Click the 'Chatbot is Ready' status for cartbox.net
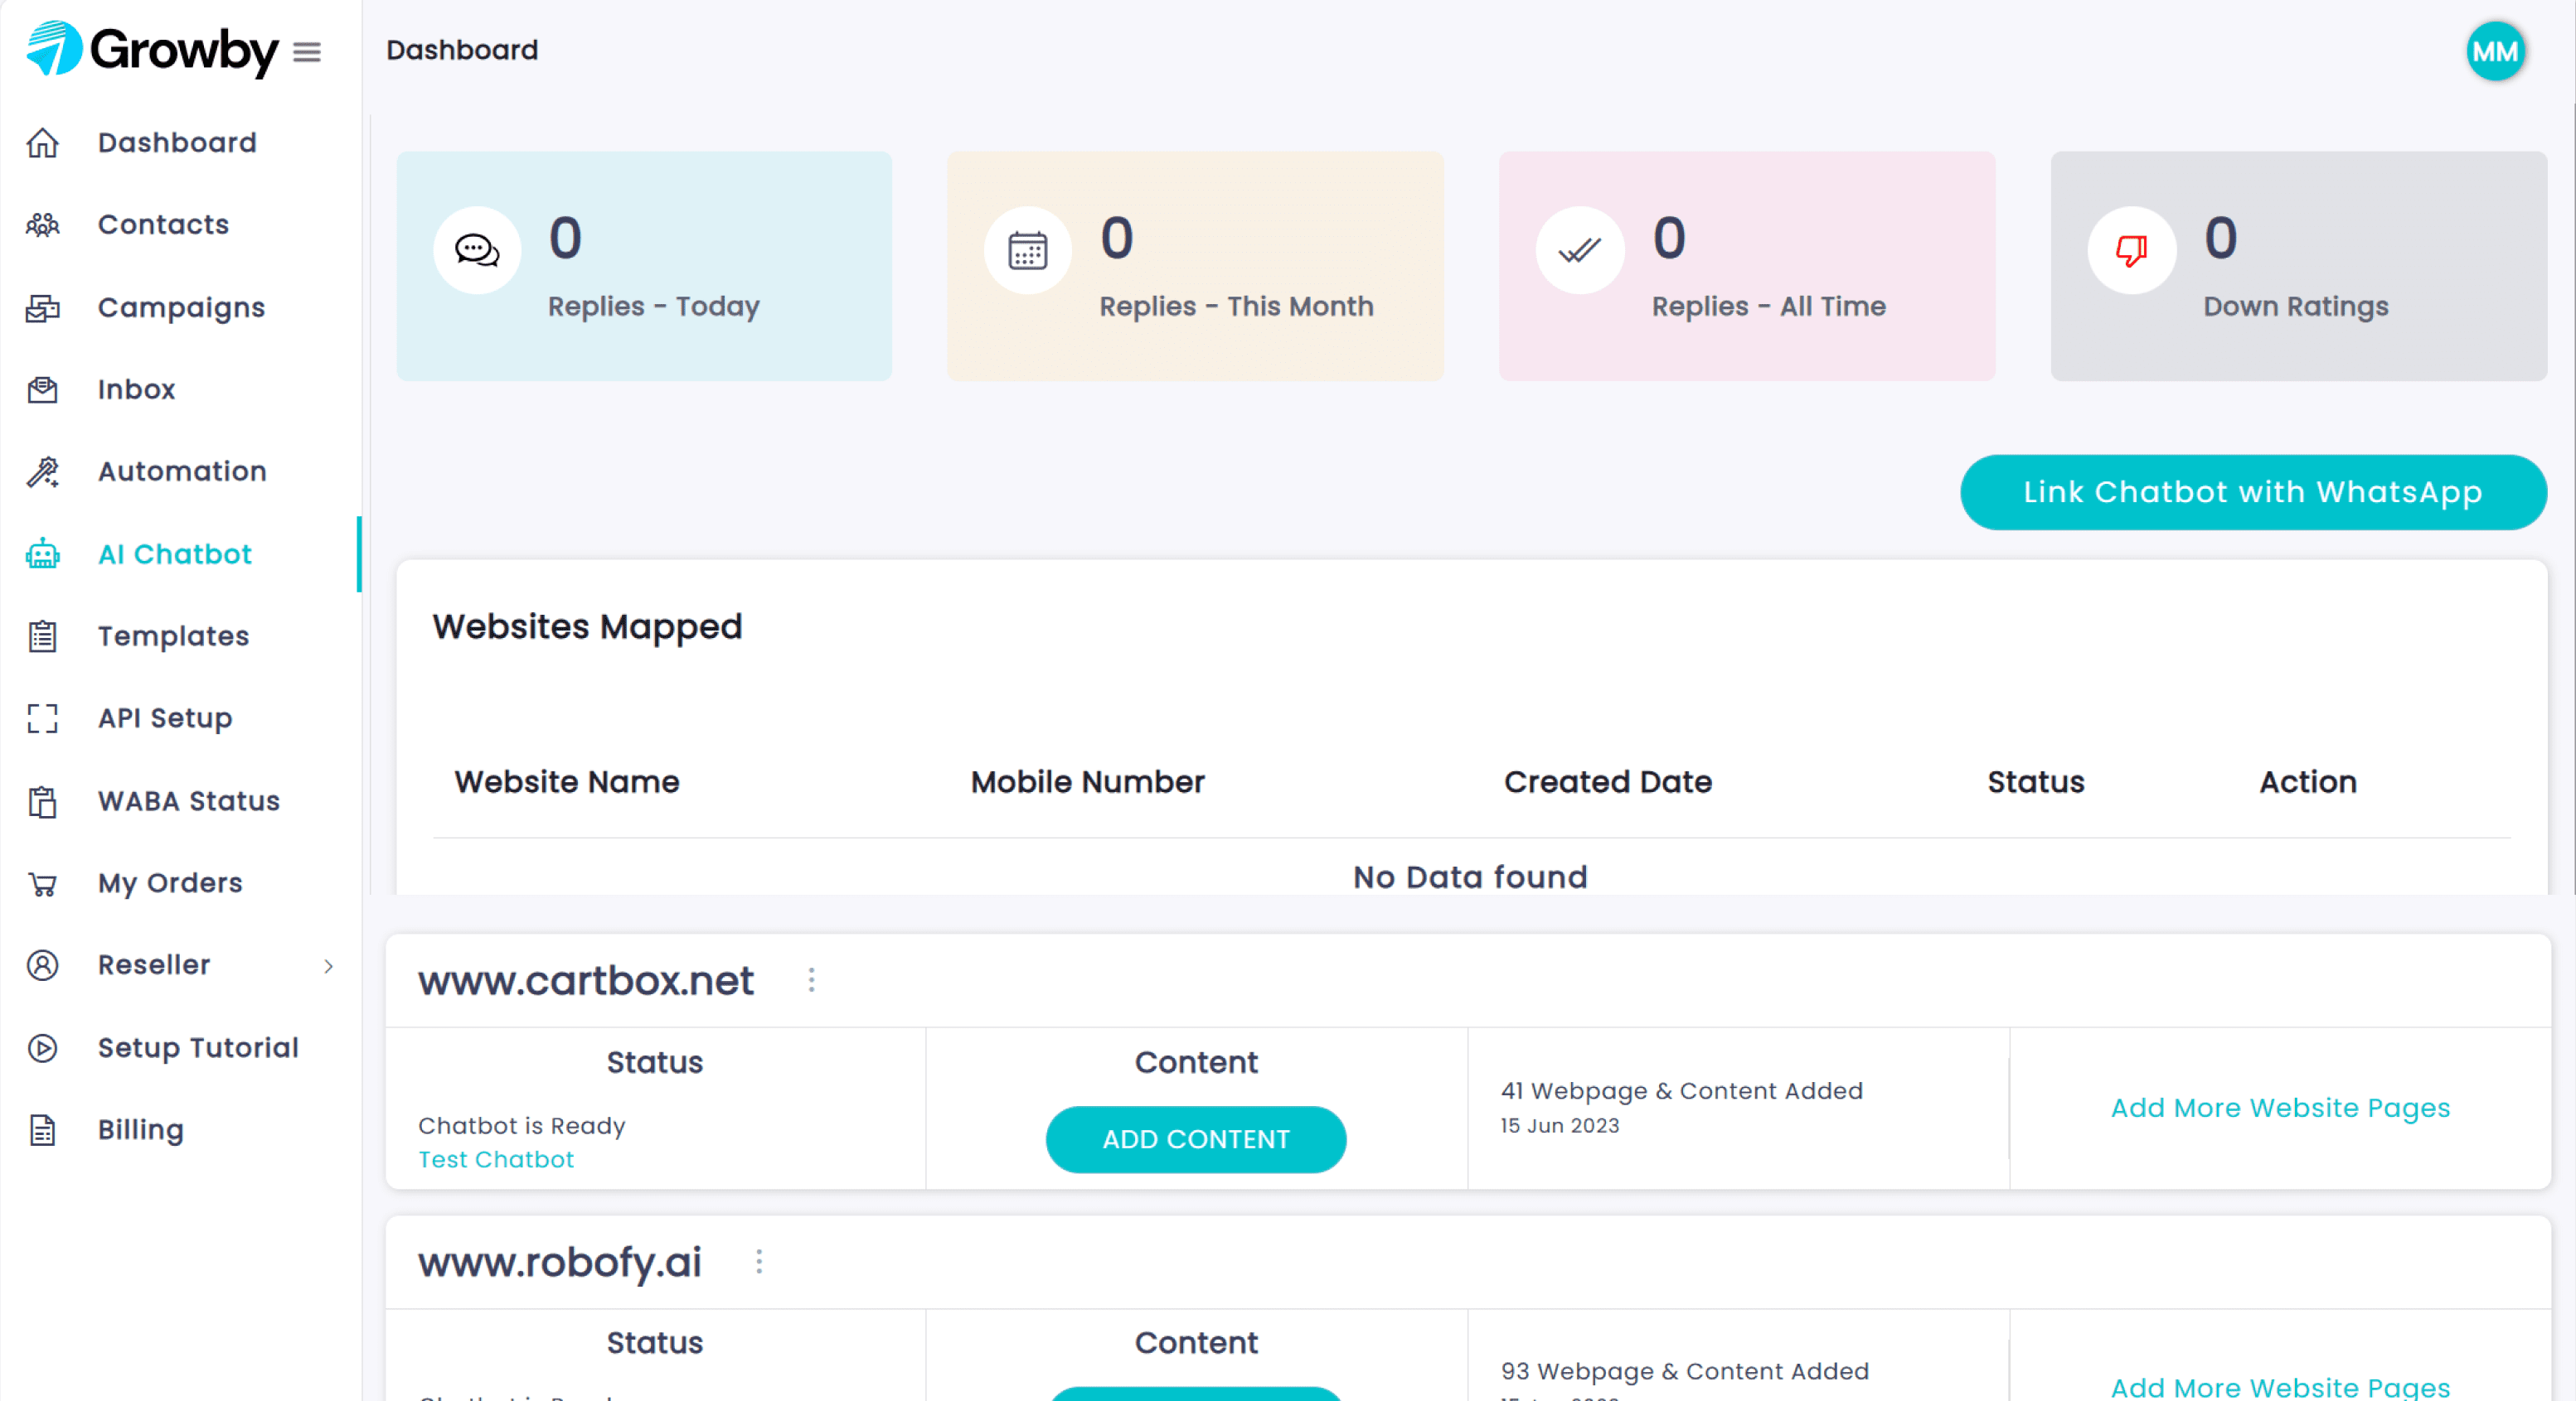 pos(521,1125)
